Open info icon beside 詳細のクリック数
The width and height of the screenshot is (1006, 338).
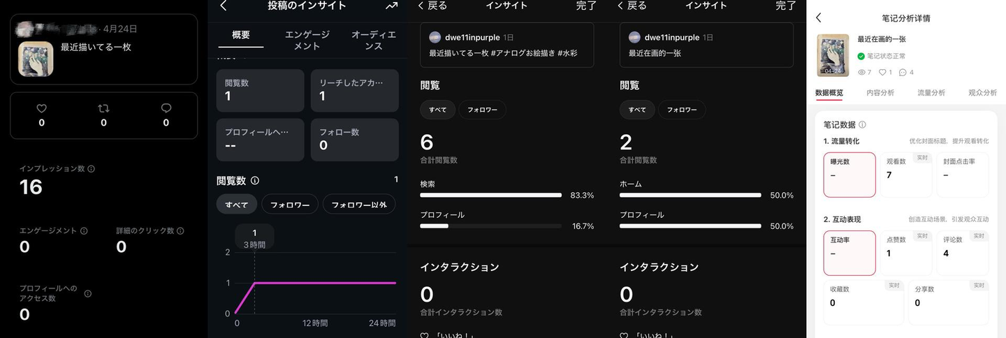pos(180,230)
